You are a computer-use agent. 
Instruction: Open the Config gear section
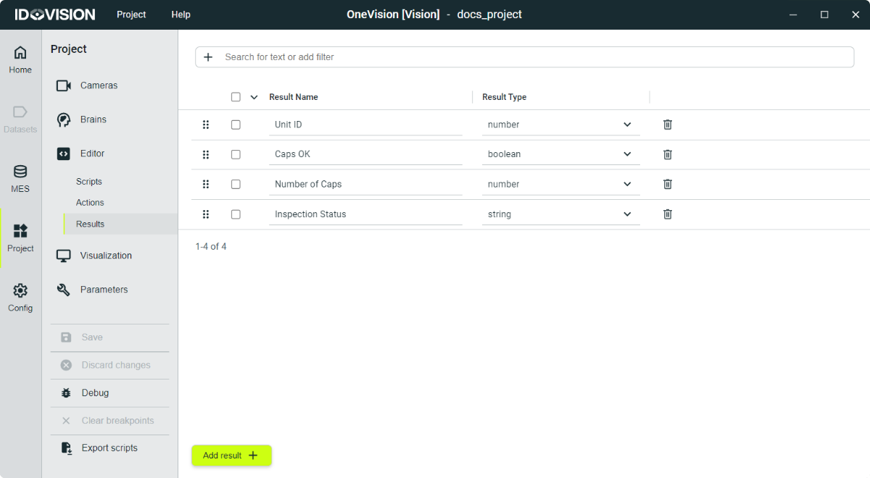pyautogui.click(x=20, y=297)
